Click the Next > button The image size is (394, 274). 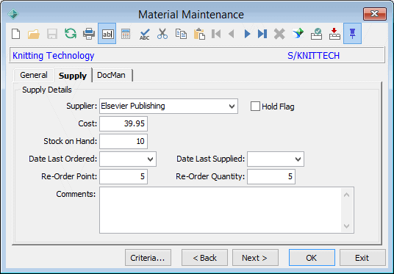pos(255,258)
